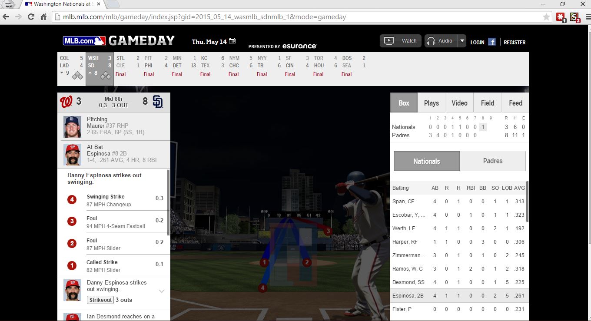The image size is (591, 321).
Task: Open a new browser tab
Action: (113, 4)
